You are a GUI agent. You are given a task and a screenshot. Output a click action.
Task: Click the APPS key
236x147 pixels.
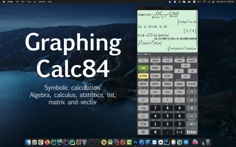point(155,84)
